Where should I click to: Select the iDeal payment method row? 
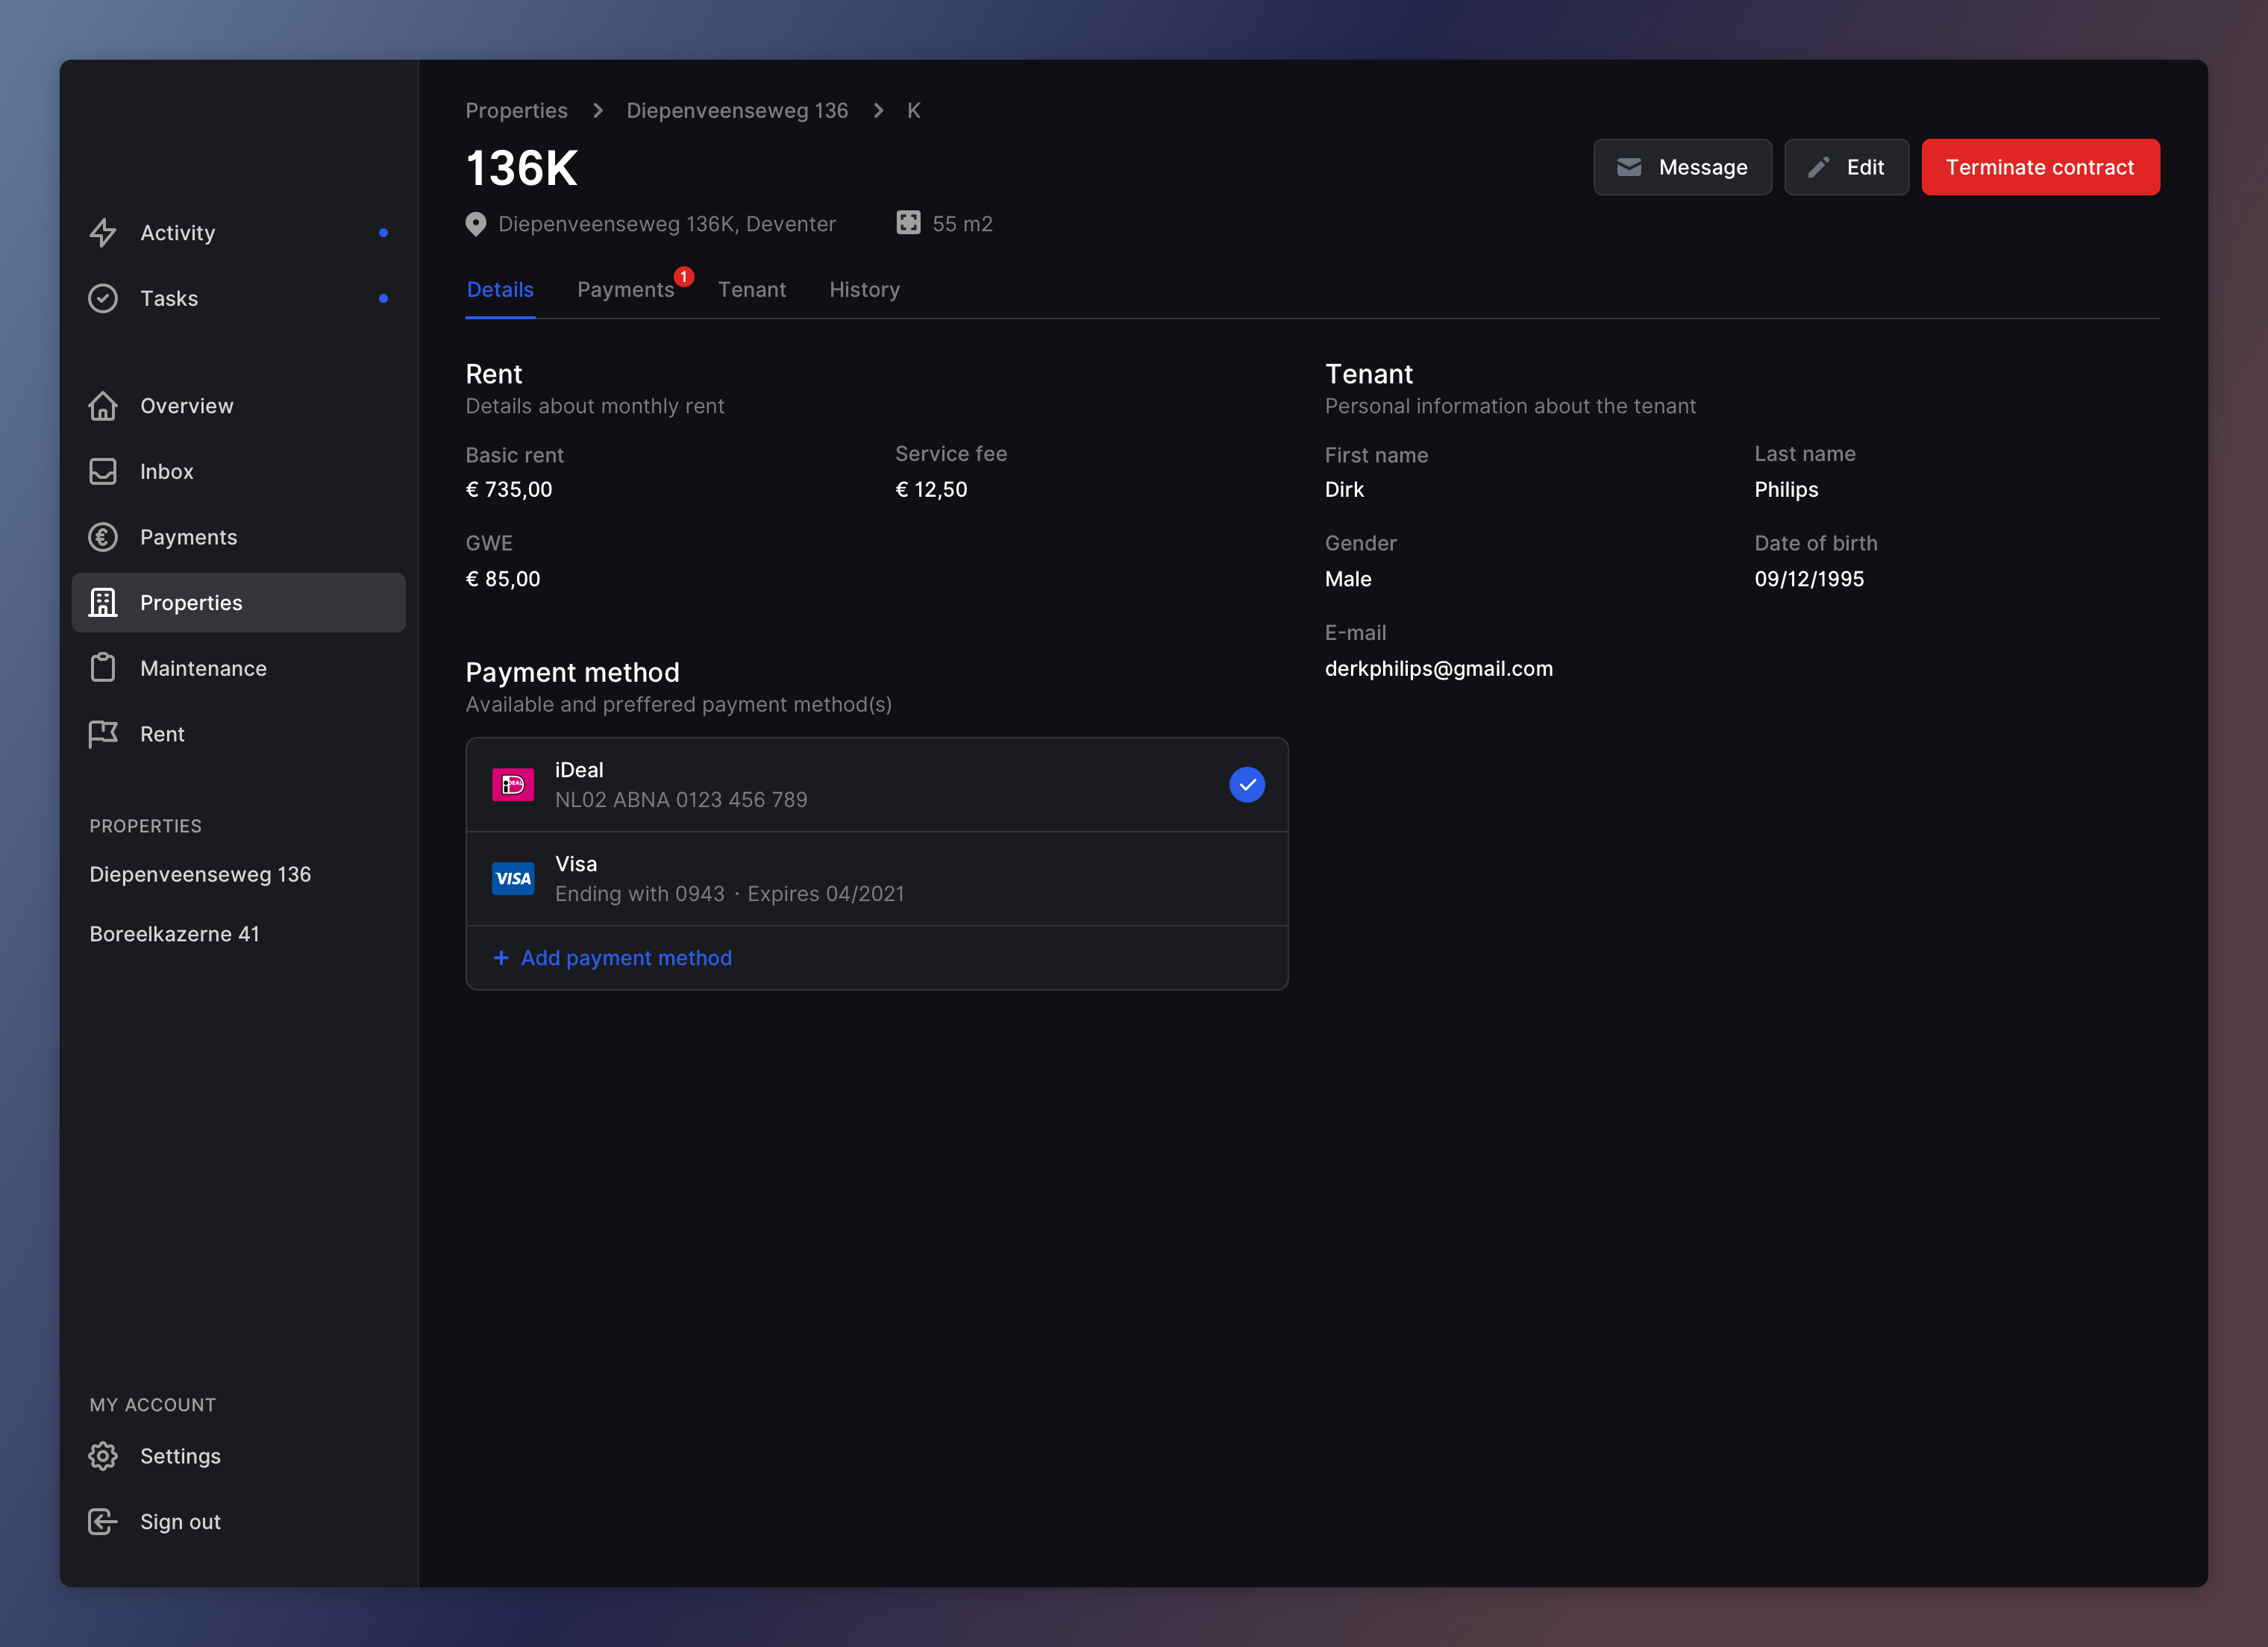[x=877, y=785]
